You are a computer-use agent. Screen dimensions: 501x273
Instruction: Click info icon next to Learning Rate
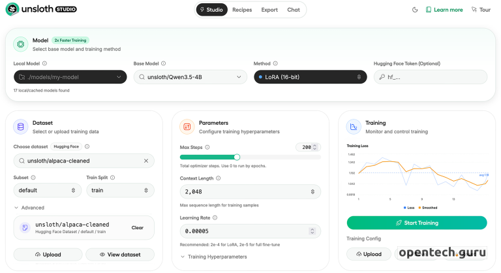[x=215, y=217]
